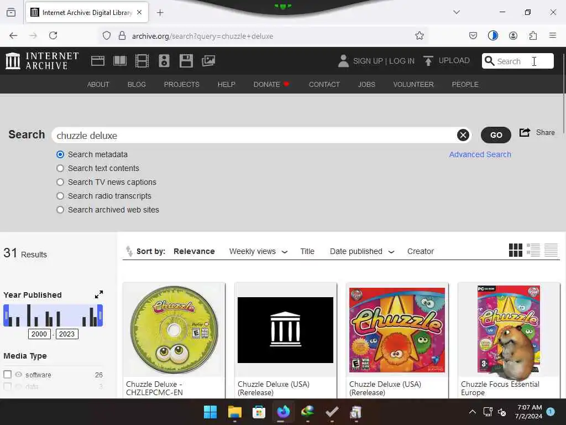The height and width of the screenshot is (425, 566).
Task: Open the PROJECTS menu item
Action: (181, 85)
